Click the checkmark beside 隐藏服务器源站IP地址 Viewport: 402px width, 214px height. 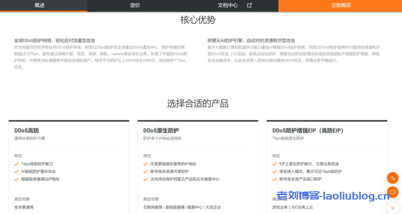(x=16, y=179)
